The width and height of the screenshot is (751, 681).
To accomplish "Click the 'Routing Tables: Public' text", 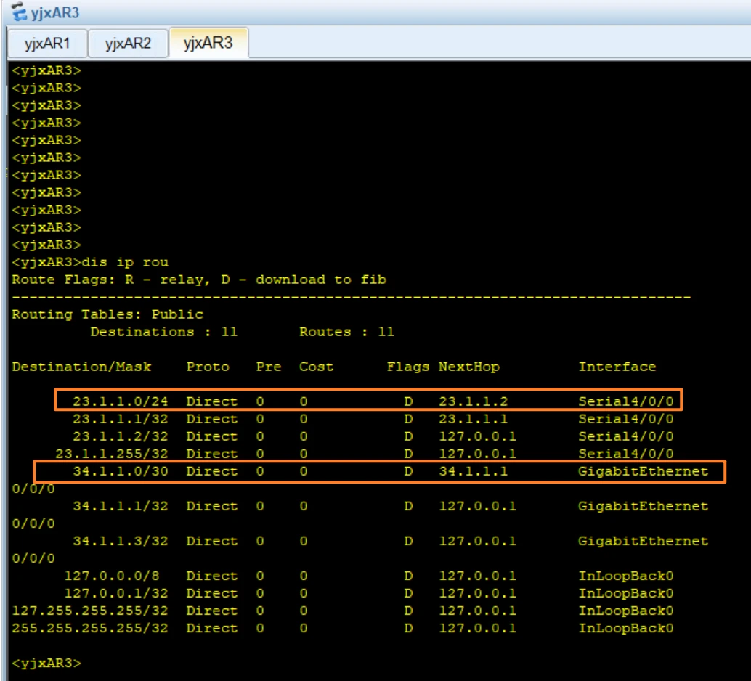I will tap(107, 314).
